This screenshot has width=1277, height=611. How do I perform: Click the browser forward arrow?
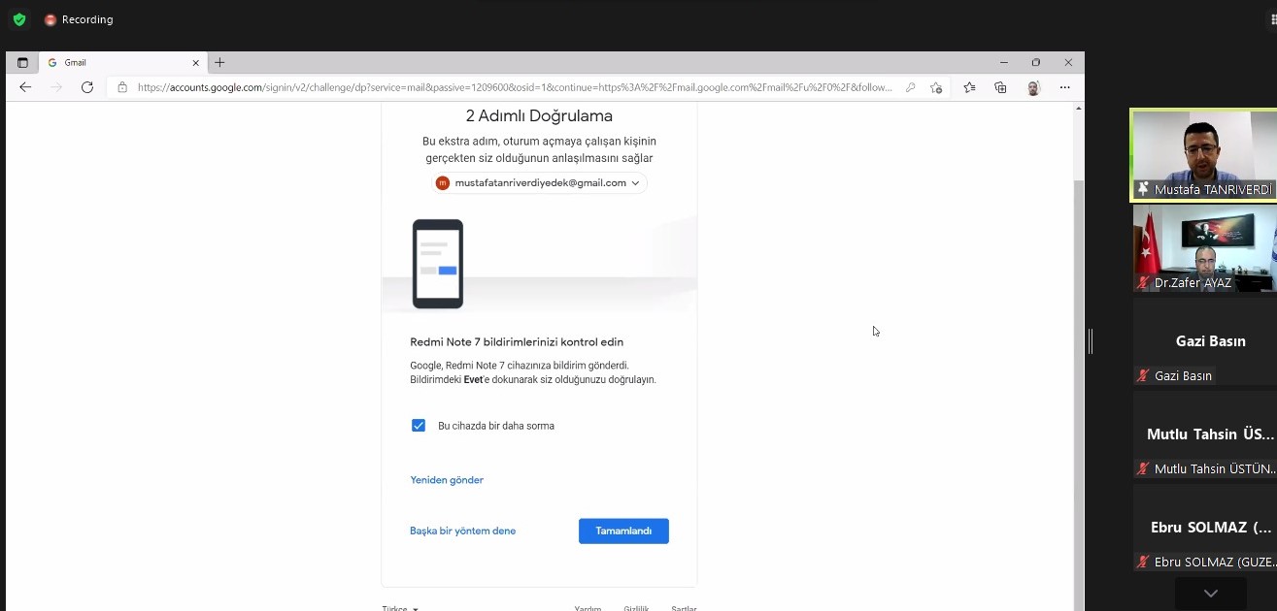[56, 87]
